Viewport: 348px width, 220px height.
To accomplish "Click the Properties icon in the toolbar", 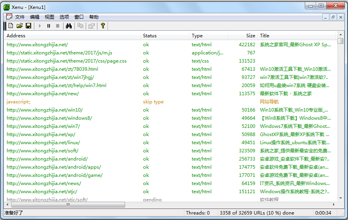I will (92, 26).
